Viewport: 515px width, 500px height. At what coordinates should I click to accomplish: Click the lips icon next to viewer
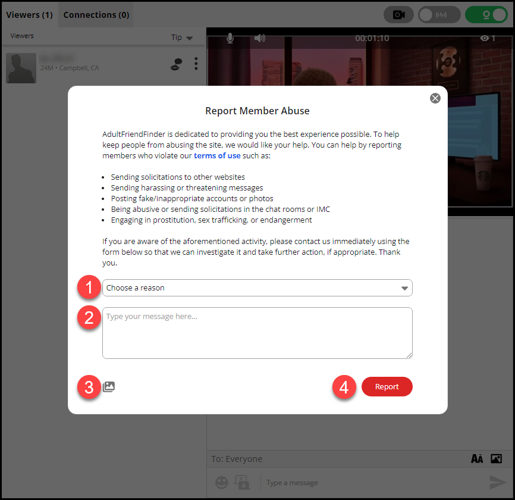click(177, 64)
